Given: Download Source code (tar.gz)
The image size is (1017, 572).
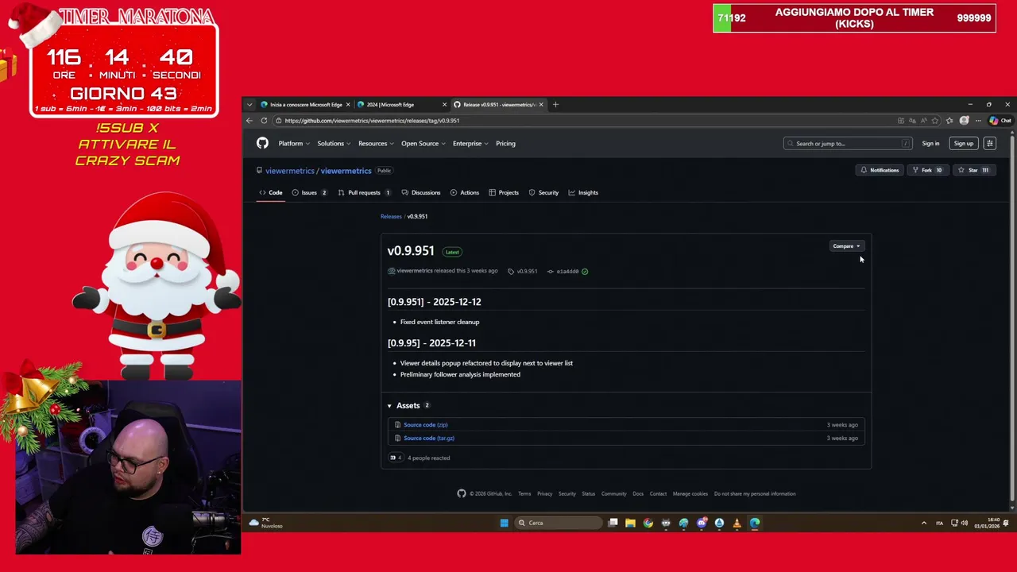Looking at the screenshot, I should [429, 439].
